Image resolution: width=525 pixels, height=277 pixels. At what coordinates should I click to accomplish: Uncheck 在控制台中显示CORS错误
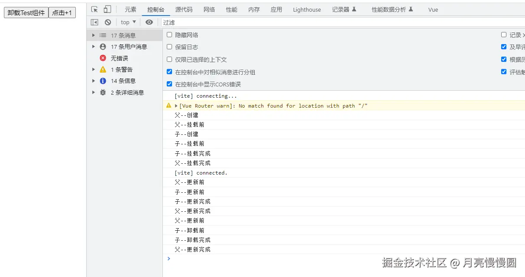pos(169,84)
